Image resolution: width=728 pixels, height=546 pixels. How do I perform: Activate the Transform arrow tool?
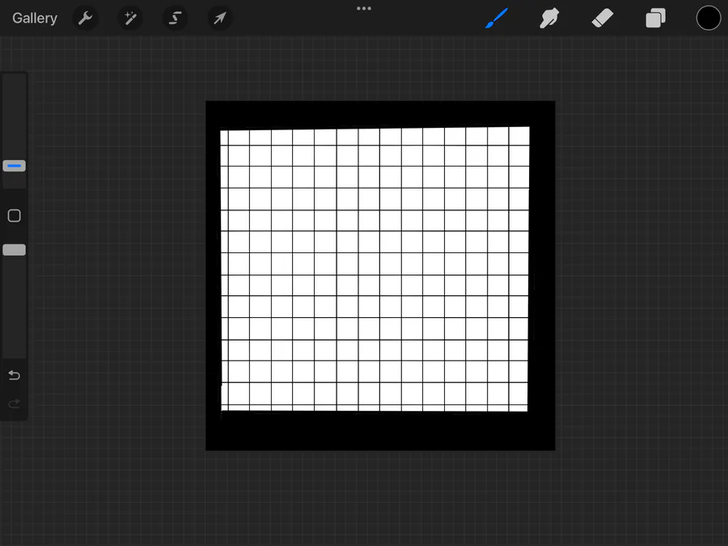219,18
